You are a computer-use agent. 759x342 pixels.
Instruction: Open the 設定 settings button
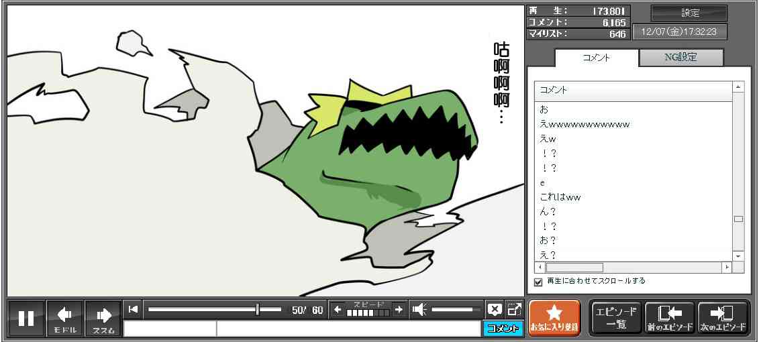[689, 13]
